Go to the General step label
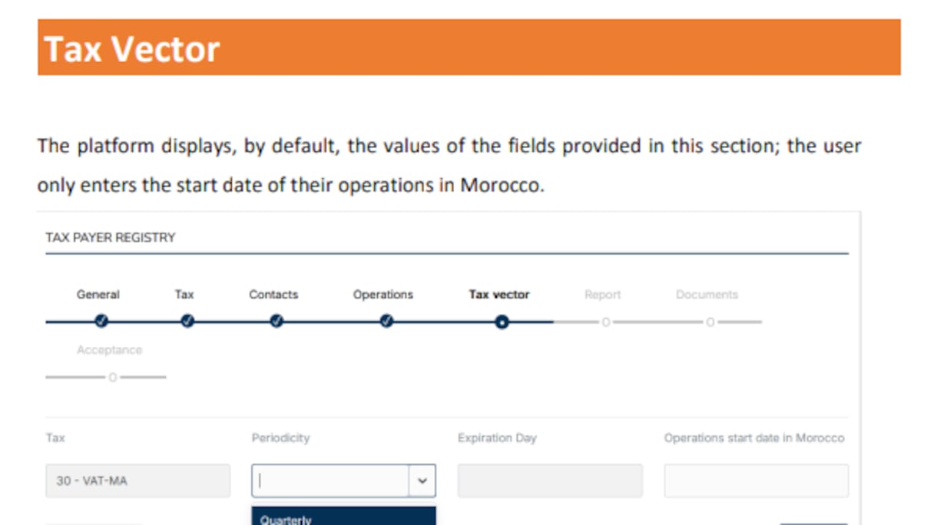Viewport: 934px width, 525px height. coord(98,295)
